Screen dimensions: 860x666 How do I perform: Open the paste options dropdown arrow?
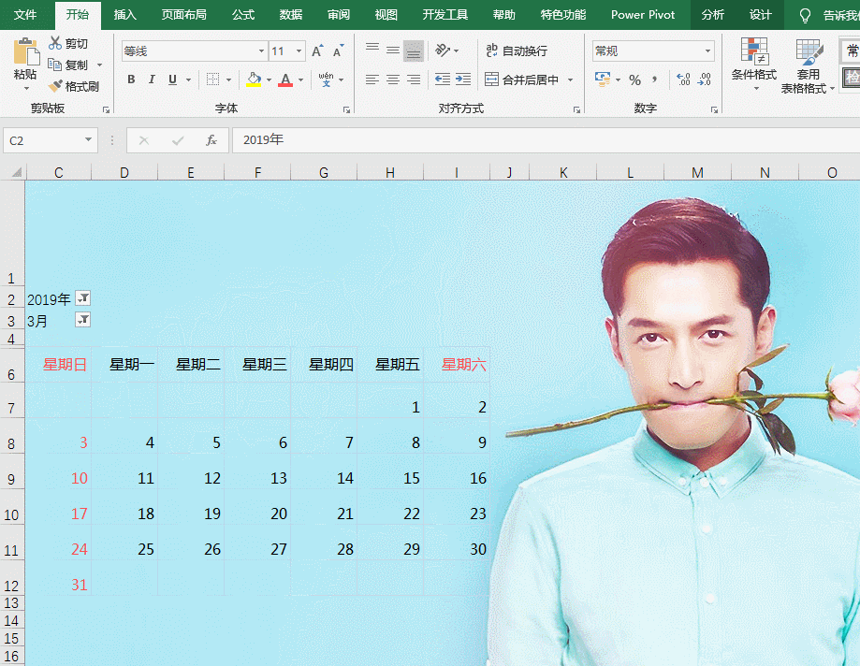[26, 88]
